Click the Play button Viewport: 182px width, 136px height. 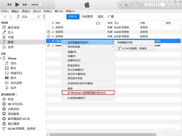coord(17,5)
